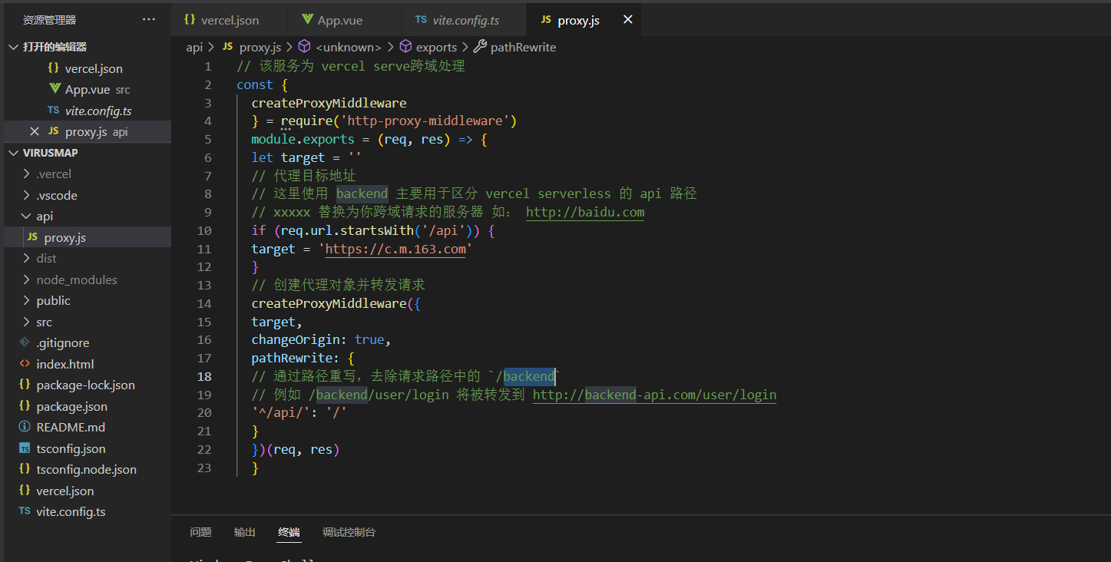The width and height of the screenshot is (1111, 562).
Task: Open App.vue src in open editors list
Action: [88, 90]
